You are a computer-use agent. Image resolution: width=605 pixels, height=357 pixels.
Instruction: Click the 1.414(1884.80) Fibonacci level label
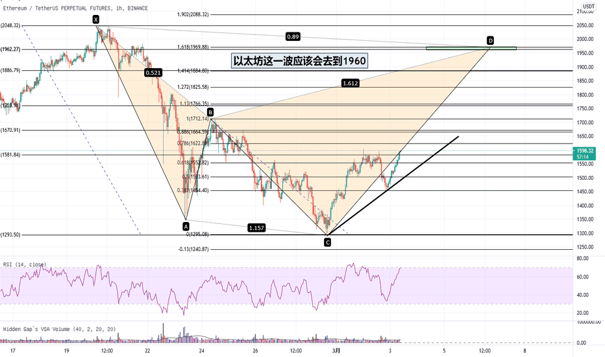[x=193, y=71]
